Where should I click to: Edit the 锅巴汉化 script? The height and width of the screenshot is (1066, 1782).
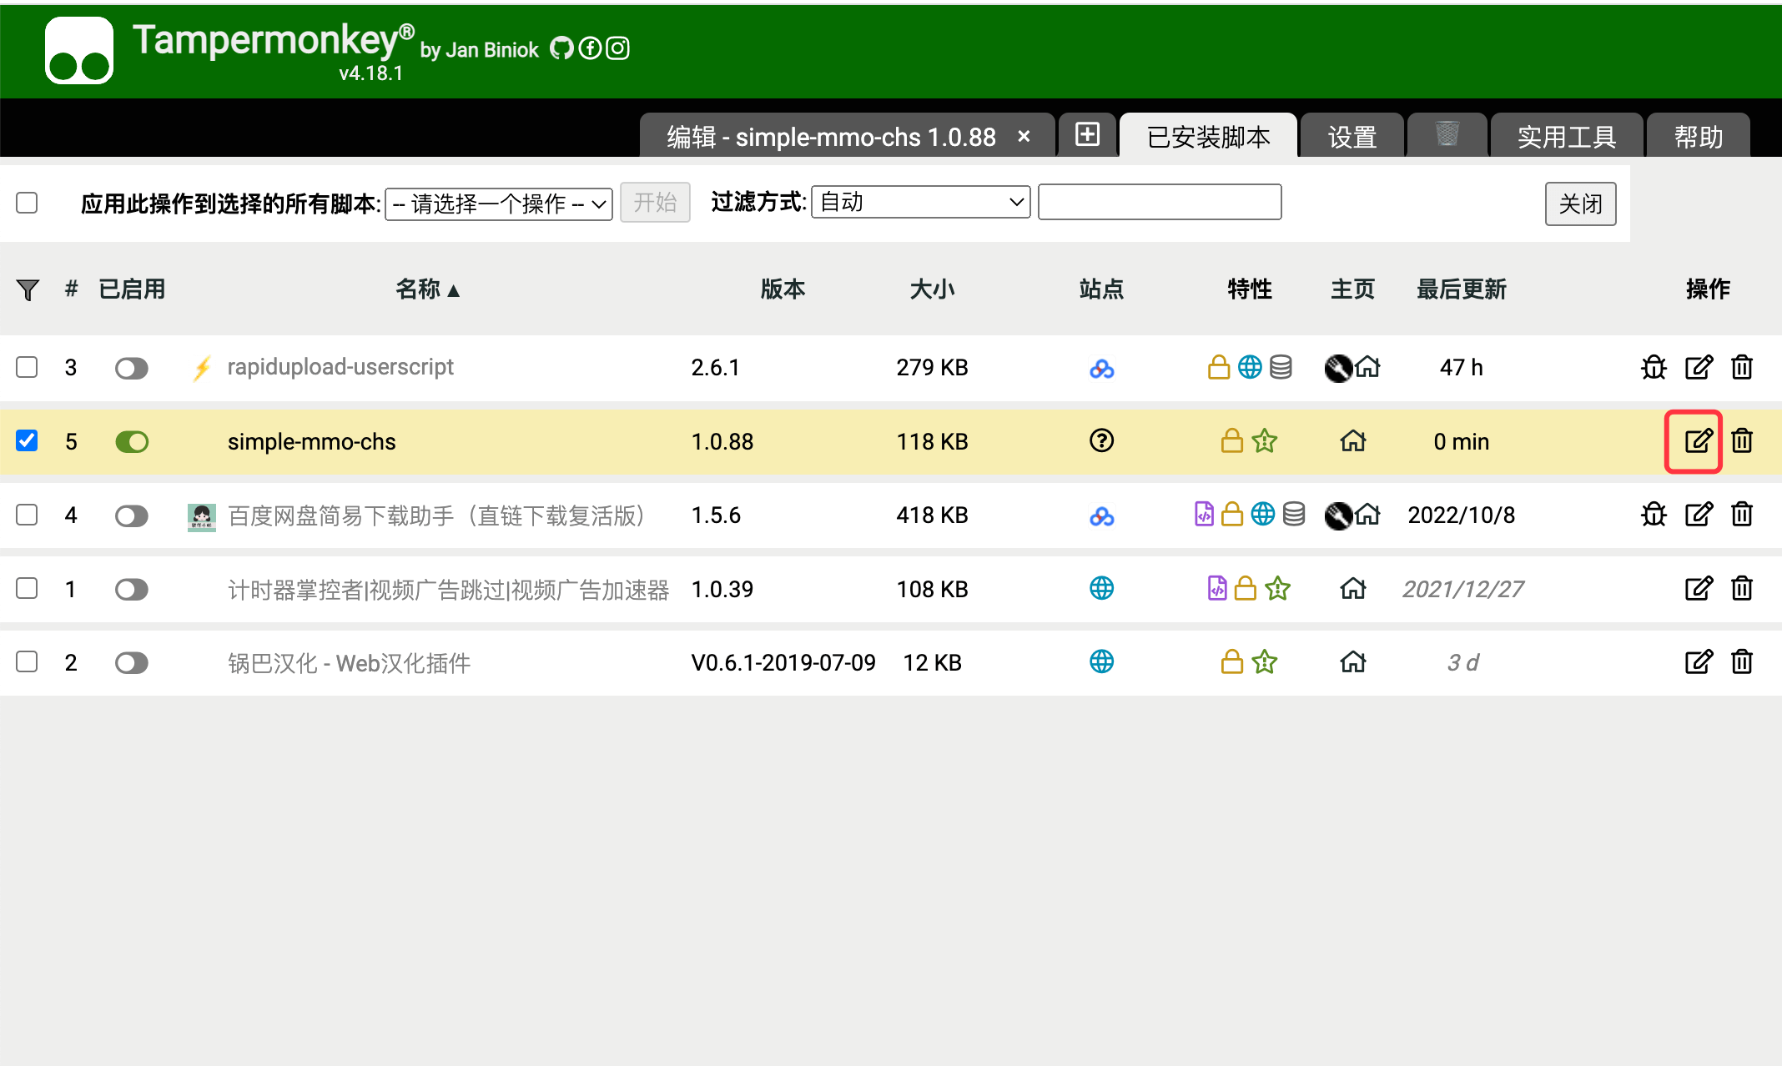coord(1699,662)
